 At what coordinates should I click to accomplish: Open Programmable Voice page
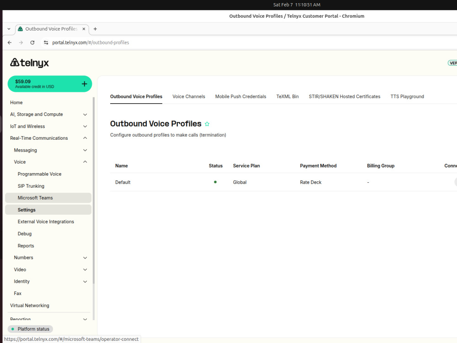pos(40,174)
